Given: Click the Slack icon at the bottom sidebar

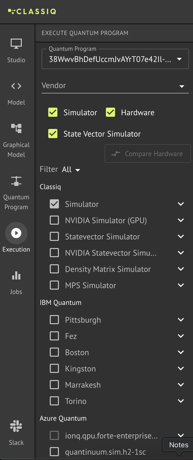Looking at the screenshot, I should coord(16,426).
